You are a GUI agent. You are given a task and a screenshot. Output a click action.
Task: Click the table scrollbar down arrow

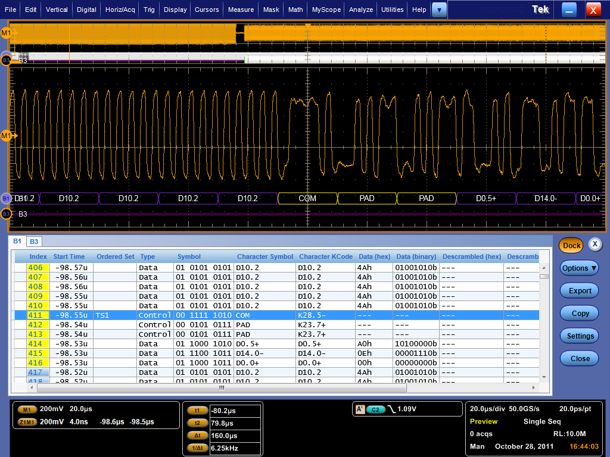point(543,377)
